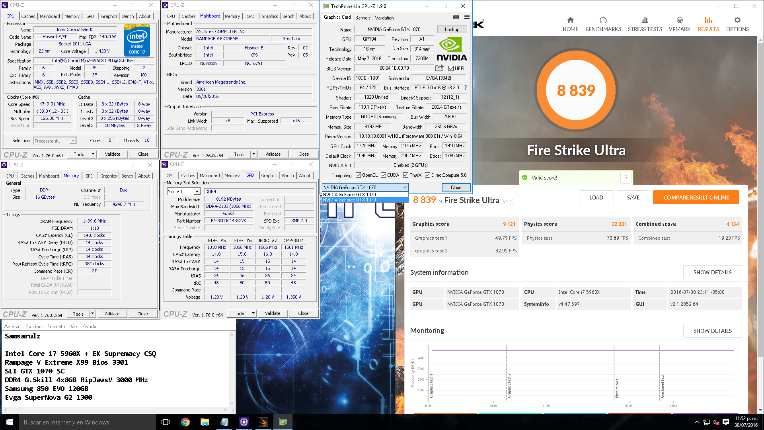Click the volume icon in system tray
The width and height of the screenshot is (764, 430).
(716, 422)
